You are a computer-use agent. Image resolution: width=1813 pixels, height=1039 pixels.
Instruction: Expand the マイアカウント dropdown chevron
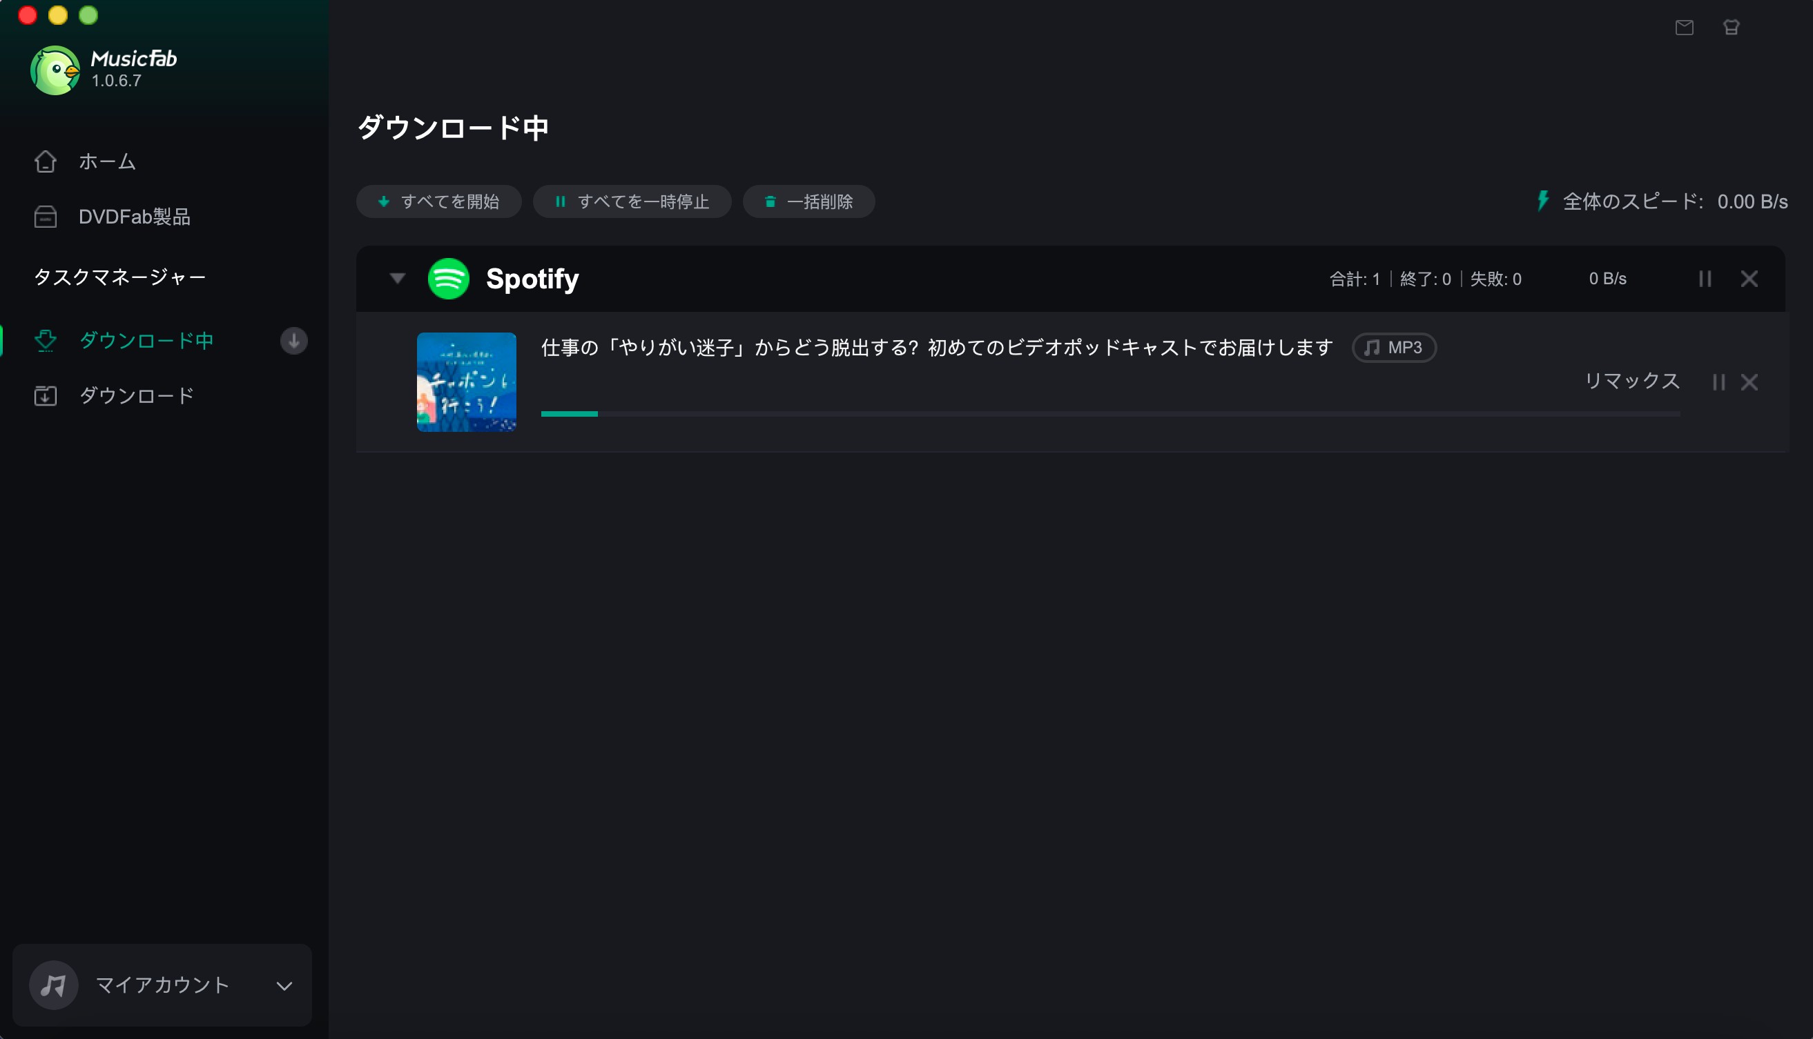(x=284, y=986)
